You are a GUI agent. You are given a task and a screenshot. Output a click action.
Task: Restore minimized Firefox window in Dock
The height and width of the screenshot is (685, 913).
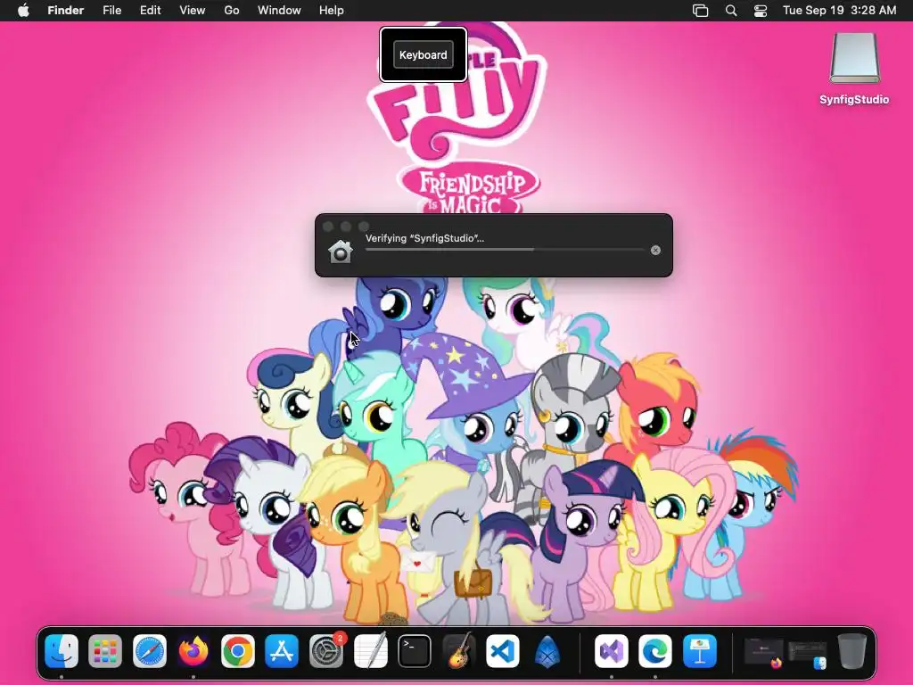point(764,652)
